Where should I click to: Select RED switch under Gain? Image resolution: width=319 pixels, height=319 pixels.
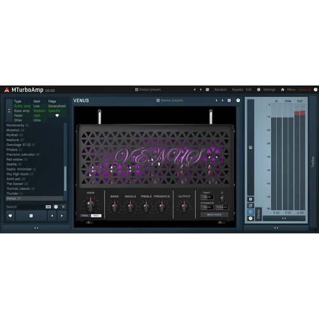coord(96,216)
